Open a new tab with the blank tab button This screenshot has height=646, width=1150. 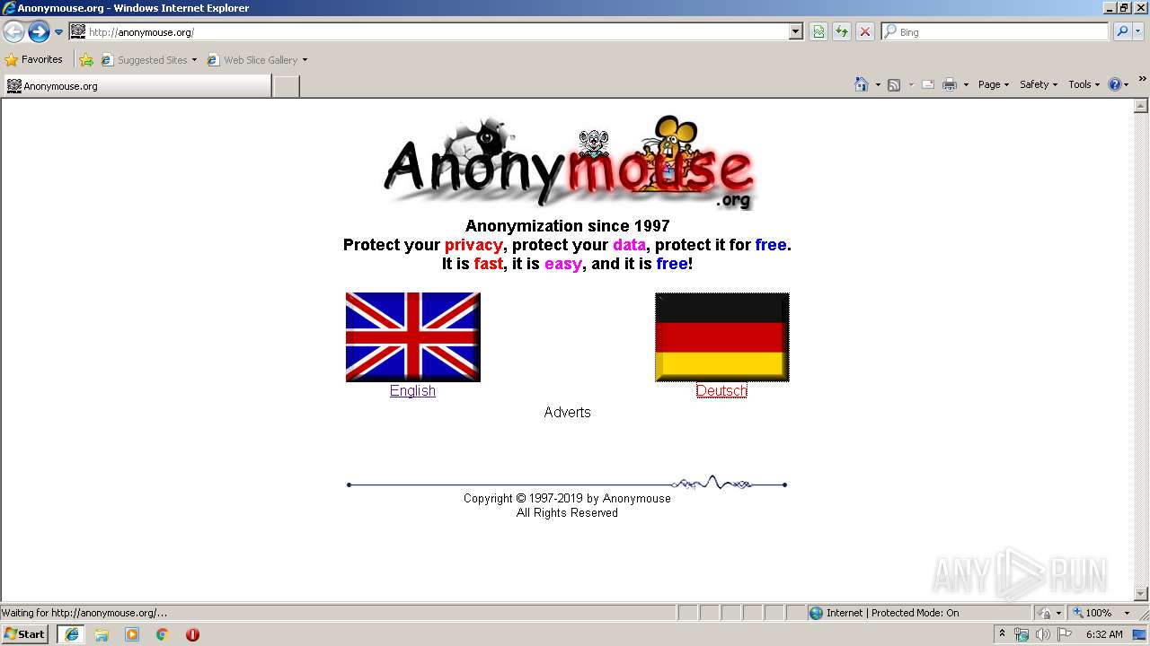(286, 86)
